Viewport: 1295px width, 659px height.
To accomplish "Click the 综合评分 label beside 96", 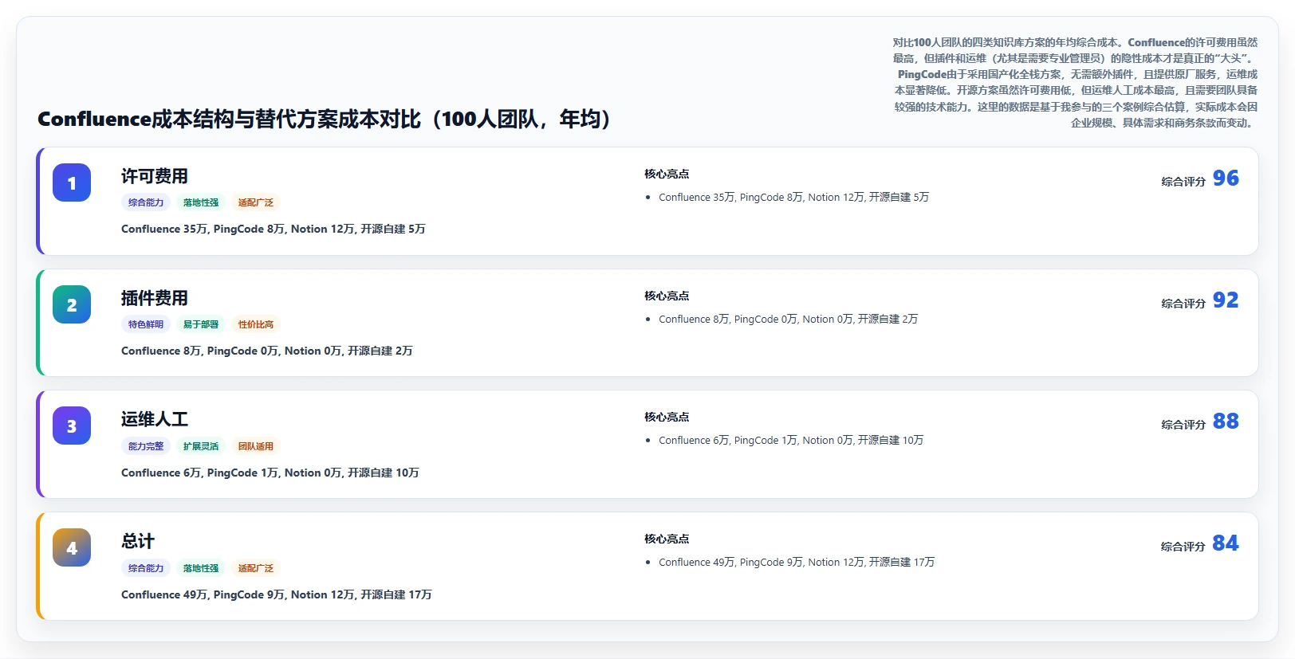I will point(1183,182).
